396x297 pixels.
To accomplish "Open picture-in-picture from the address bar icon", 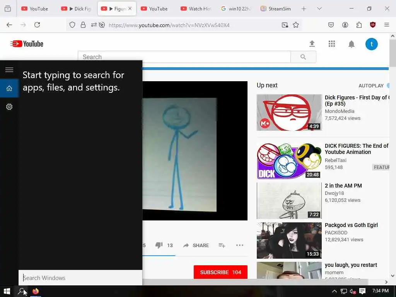I will click(285, 25).
